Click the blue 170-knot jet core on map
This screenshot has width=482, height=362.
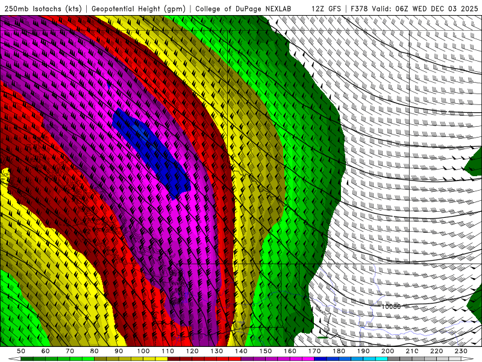coord(152,153)
